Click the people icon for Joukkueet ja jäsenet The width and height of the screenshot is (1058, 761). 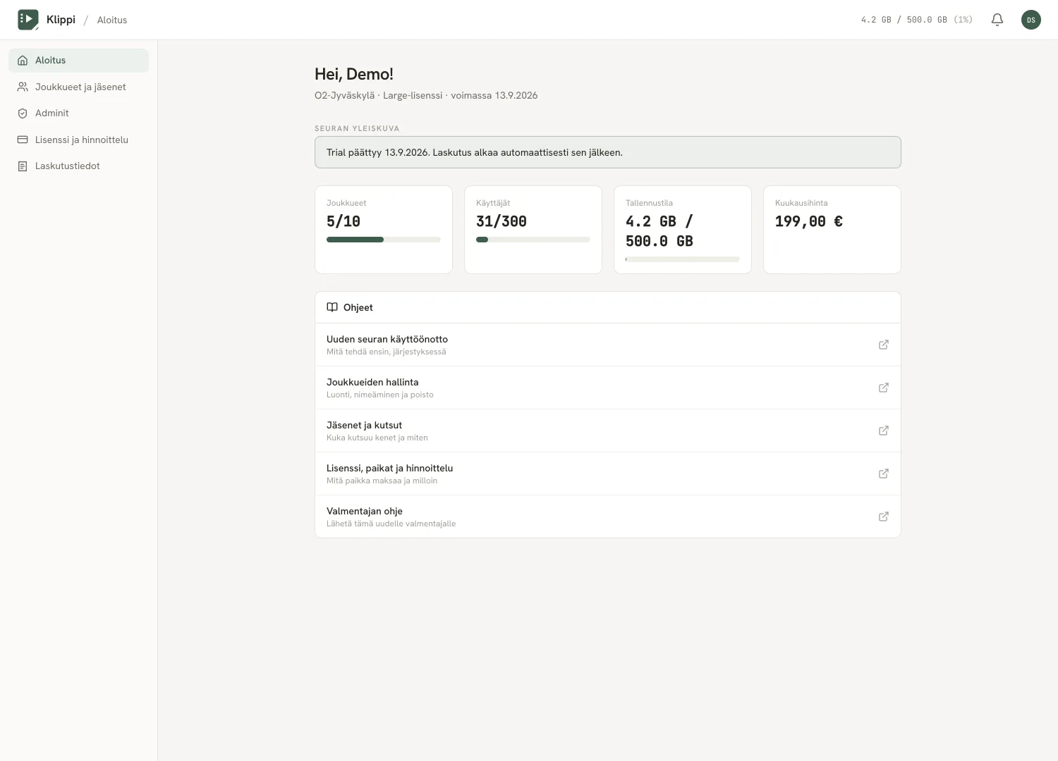[x=23, y=87]
